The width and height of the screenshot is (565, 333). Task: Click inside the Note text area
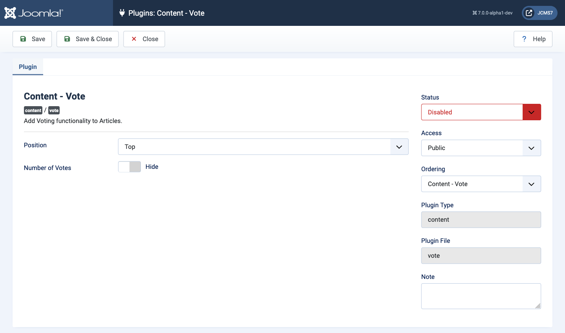tap(481, 296)
